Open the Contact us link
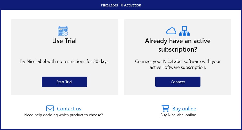242x130 pixels. (69, 109)
